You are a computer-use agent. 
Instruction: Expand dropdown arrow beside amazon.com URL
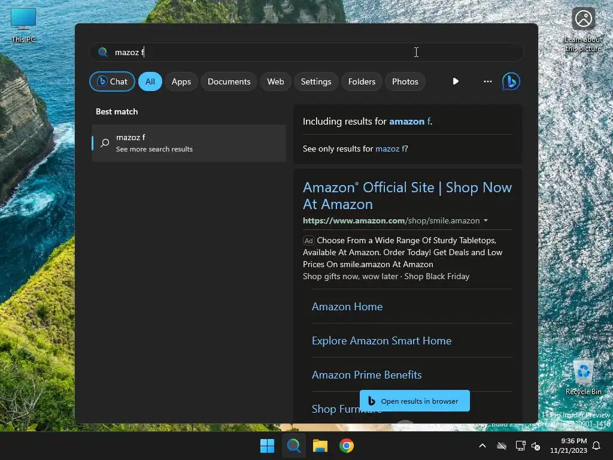485,220
